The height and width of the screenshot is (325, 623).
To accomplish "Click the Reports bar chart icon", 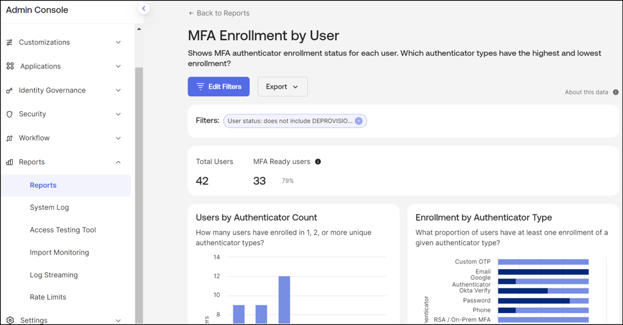I will pyautogui.click(x=9, y=162).
